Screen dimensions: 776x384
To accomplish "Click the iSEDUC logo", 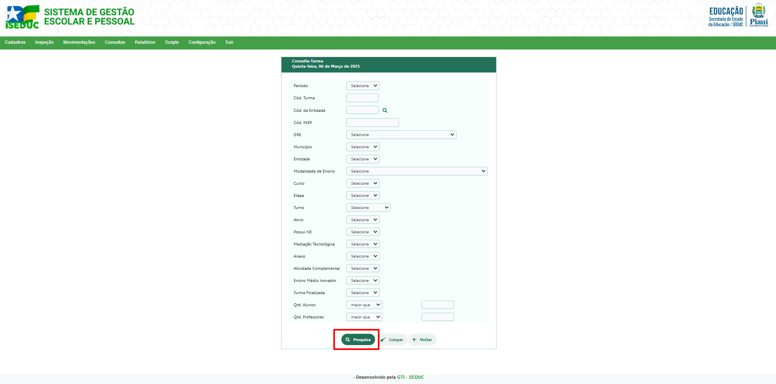I will pyautogui.click(x=23, y=17).
